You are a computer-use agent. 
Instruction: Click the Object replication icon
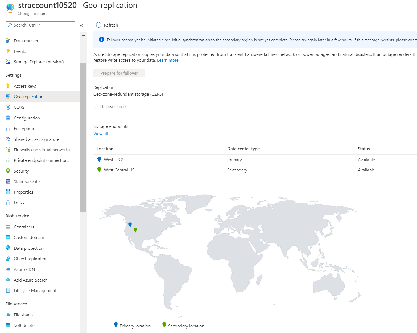(8, 259)
